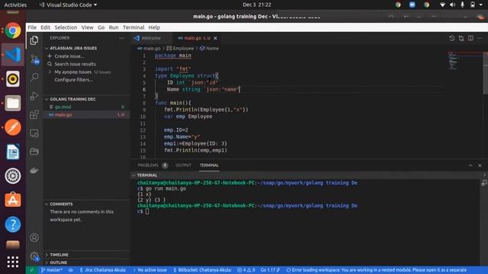The width and height of the screenshot is (488, 274).
Task: Split the editor to the right
Action: pos(470,38)
